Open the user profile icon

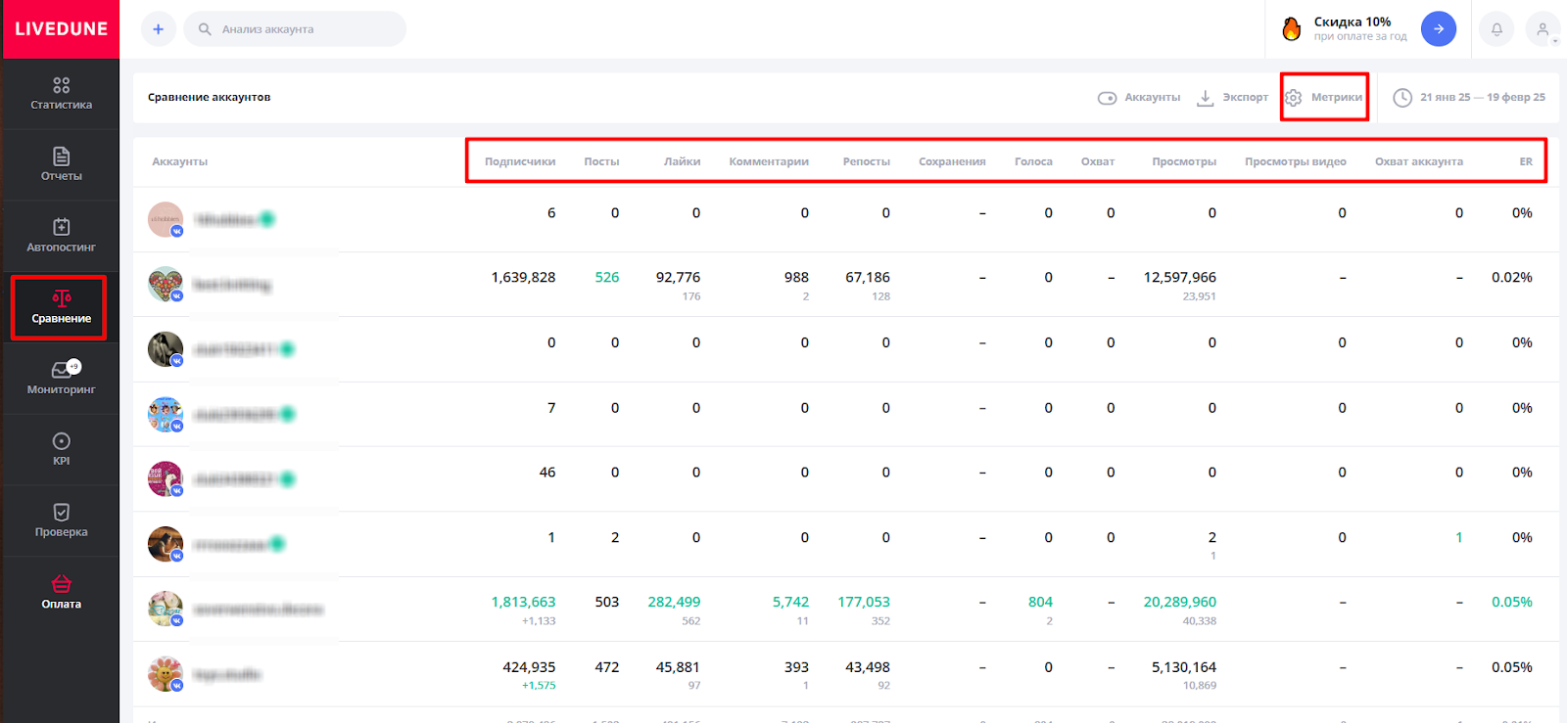coord(1543,29)
